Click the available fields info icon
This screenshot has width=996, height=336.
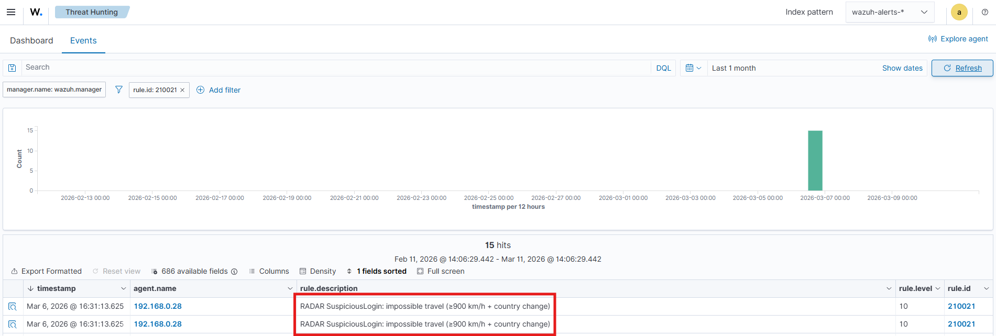click(234, 272)
